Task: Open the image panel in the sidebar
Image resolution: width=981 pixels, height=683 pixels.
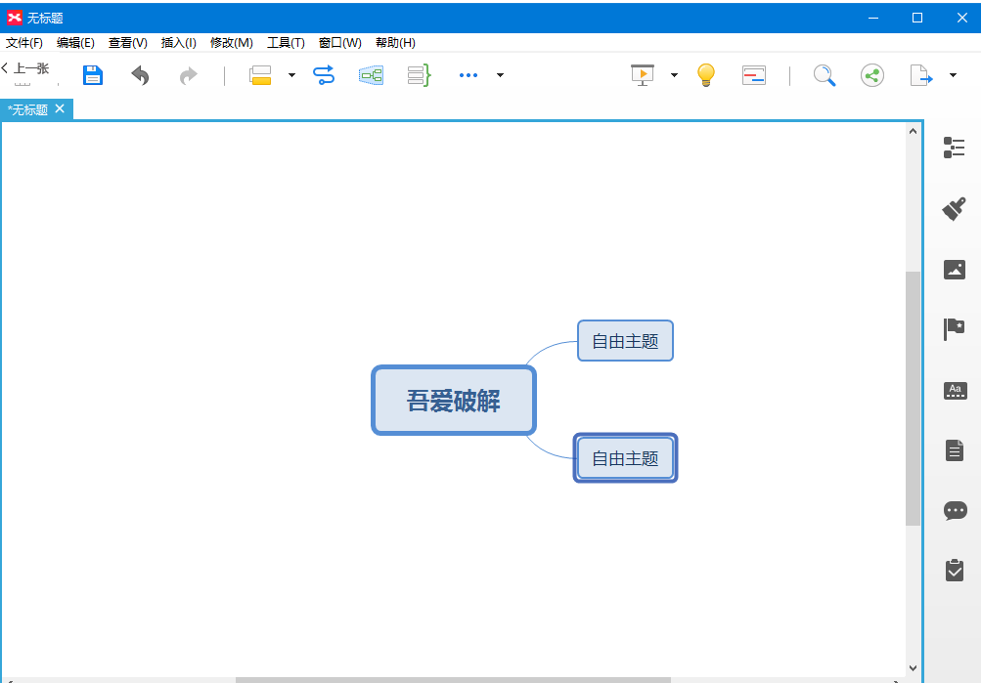Action: point(954,270)
